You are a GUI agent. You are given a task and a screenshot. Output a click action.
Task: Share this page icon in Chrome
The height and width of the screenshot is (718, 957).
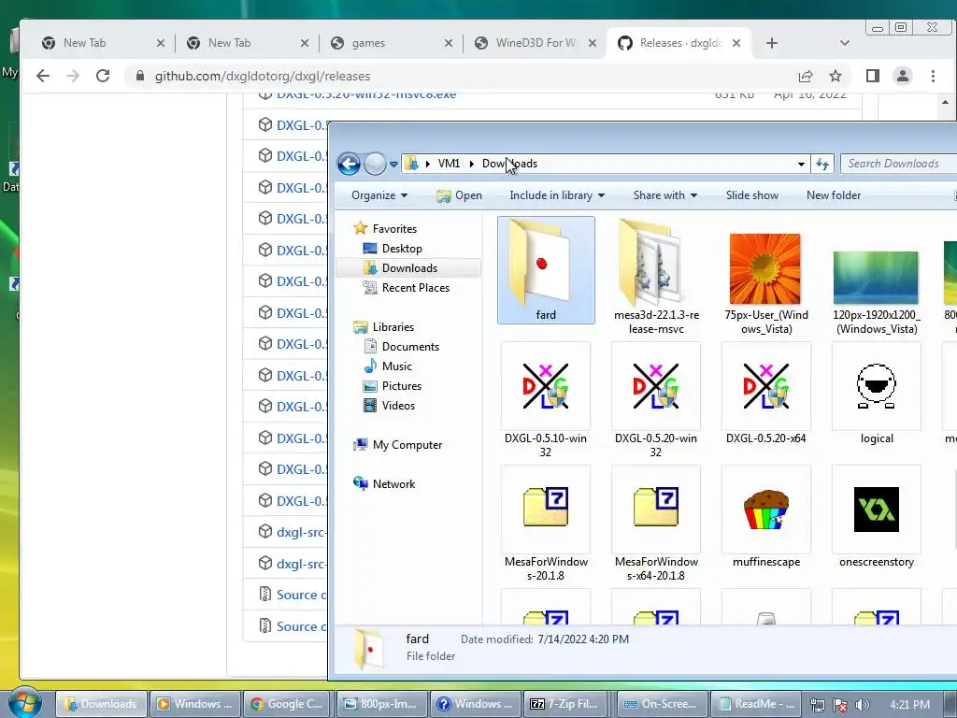coord(805,76)
